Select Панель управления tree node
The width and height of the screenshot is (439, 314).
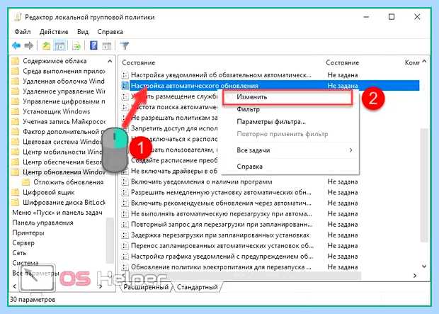42,223
